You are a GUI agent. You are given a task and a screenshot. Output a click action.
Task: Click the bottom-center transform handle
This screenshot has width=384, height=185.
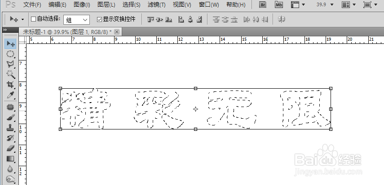pyautogui.click(x=195, y=129)
